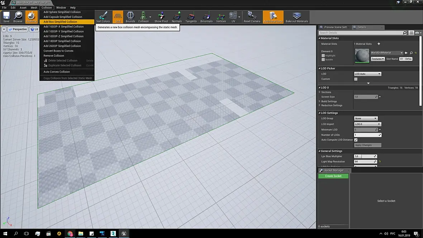
Task: Click the Save toolbar icon
Action: (x=6, y=16)
